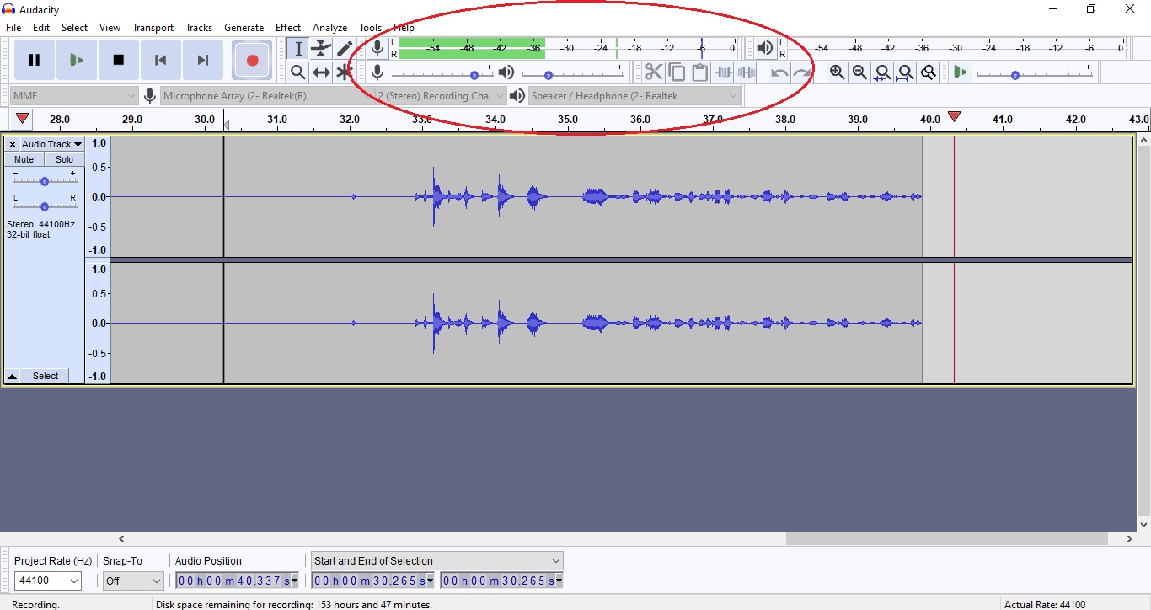Viewport: 1151px width, 610px height.
Task: Click the track's Select button
Action: pos(46,376)
